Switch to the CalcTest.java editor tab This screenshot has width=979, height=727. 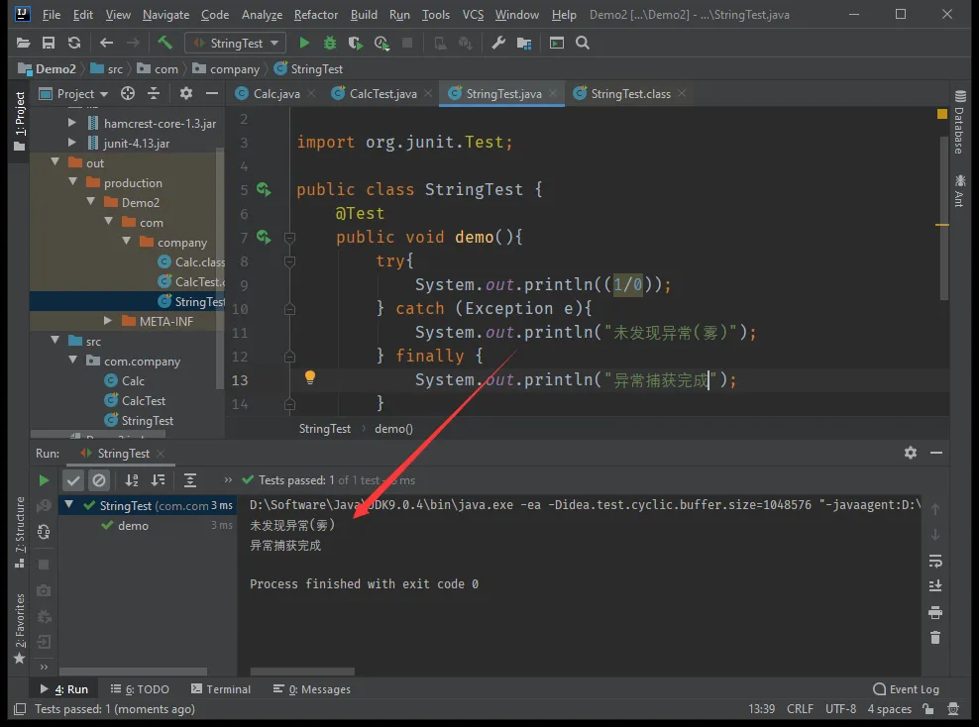[x=382, y=93]
